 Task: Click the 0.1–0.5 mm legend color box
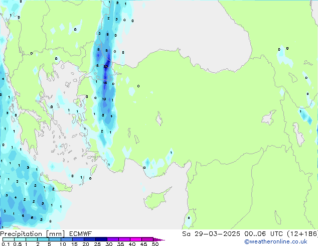coord(9,239)
